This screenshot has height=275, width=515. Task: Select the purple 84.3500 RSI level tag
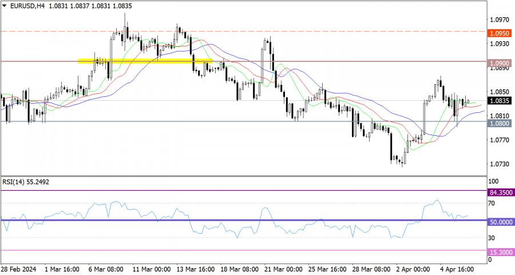coord(501,192)
